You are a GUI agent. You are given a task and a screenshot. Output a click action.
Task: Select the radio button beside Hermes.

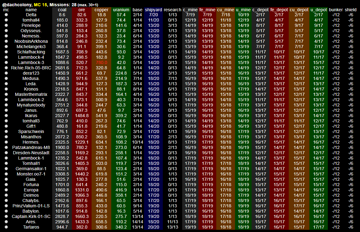tap(6, 142)
